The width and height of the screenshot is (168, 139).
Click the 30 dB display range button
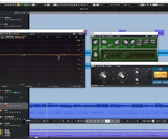(78, 40)
